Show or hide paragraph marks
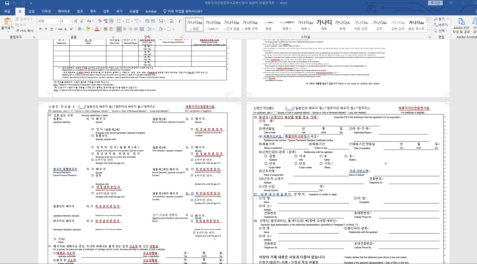The width and height of the screenshot is (477, 264). [x=180, y=21]
